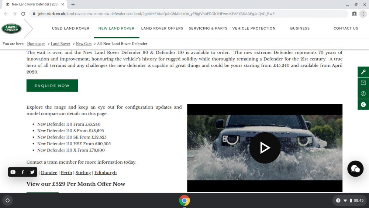Click 'New Defender 110 S From £48,695'

[x=70, y=130]
